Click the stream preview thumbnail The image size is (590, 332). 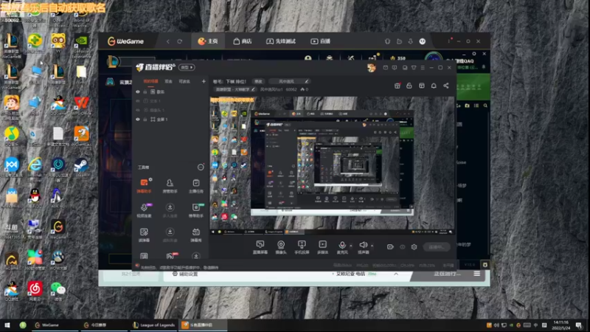tap(333, 165)
